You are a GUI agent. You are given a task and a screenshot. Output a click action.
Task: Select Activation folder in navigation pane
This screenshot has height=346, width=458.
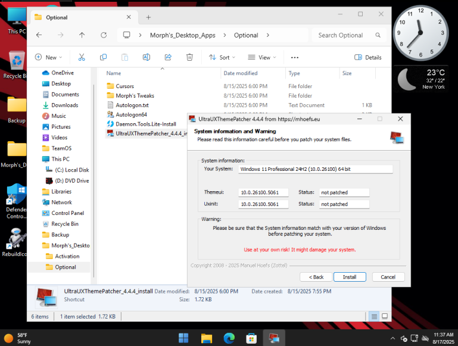point(67,256)
